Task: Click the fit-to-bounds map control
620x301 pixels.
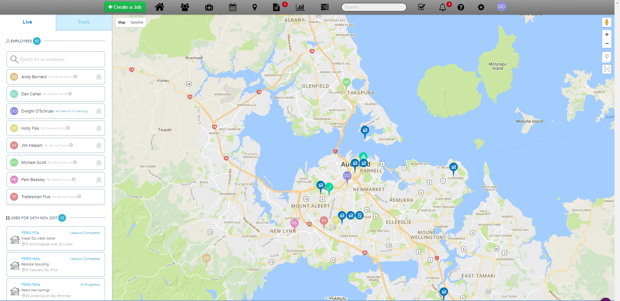Action: [607, 69]
